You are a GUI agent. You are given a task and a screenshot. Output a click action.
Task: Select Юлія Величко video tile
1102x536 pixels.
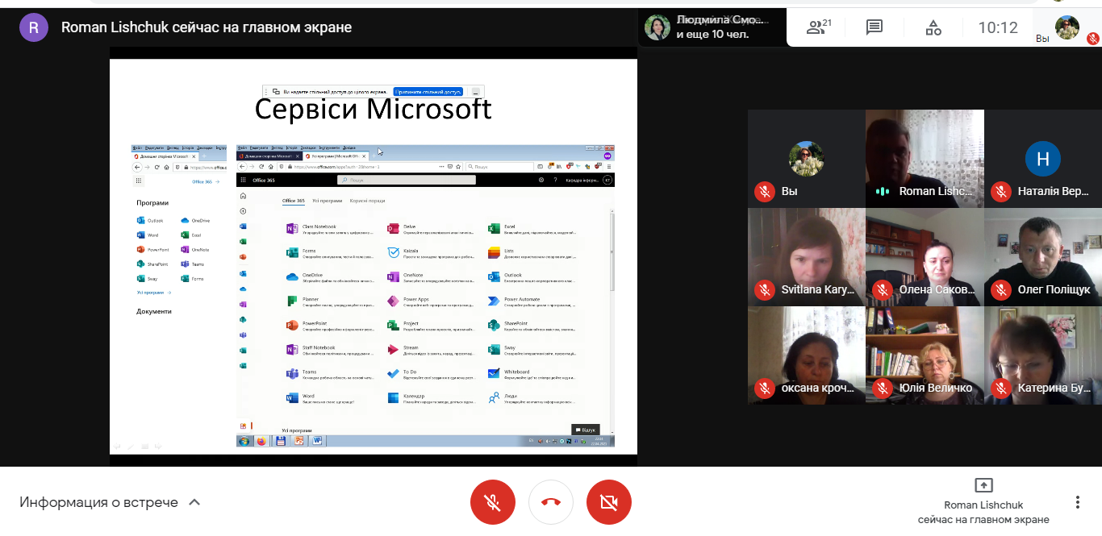925,355
